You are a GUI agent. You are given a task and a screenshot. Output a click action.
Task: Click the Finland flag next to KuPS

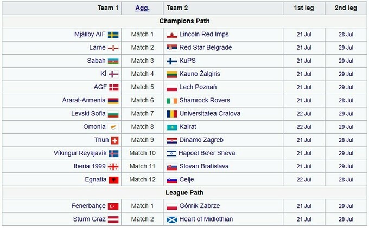click(172, 61)
